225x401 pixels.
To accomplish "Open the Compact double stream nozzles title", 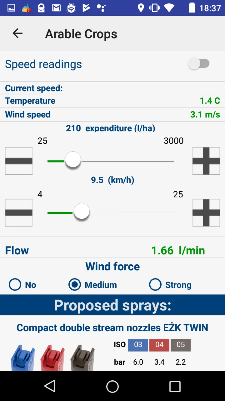I will [112, 328].
